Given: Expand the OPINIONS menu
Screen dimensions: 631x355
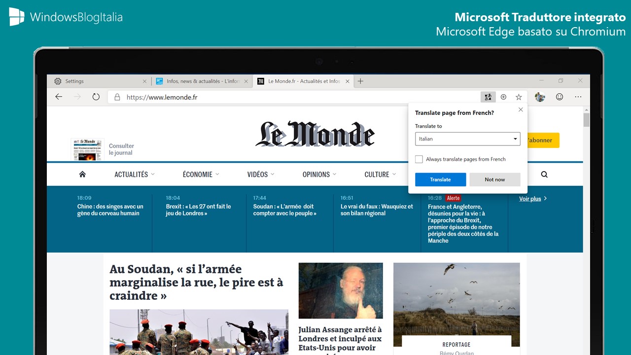Looking at the screenshot, I should point(319,175).
